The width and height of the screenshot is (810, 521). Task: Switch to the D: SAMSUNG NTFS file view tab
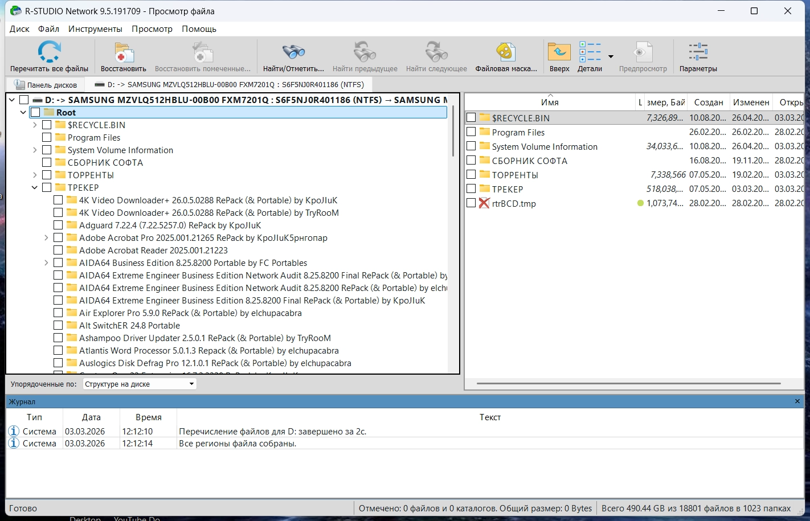coord(229,85)
